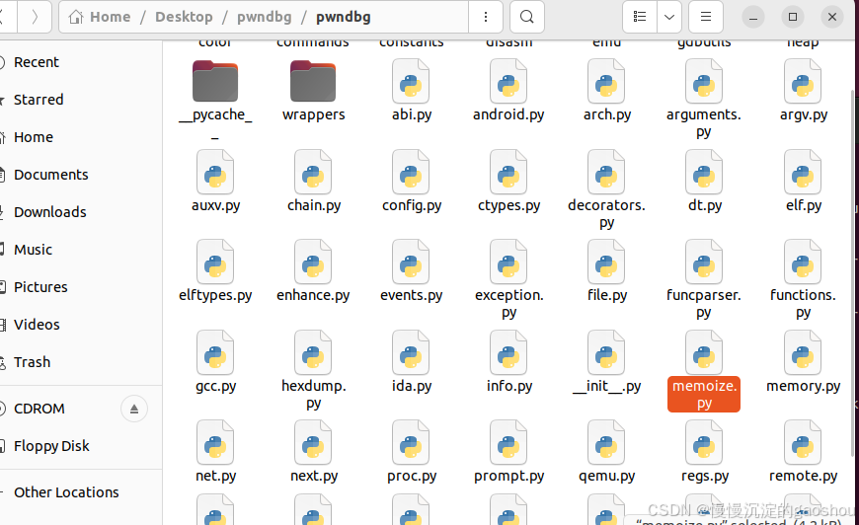The image size is (859, 525).
Task: Select the abi.py Python file icon
Action: pyautogui.click(x=411, y=82)
